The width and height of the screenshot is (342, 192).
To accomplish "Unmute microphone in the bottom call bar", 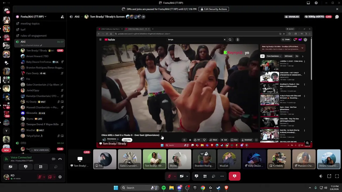I will (169, 176).
